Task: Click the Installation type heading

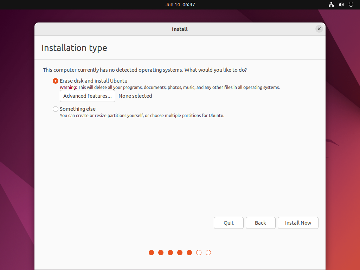Action: [74, 48]
